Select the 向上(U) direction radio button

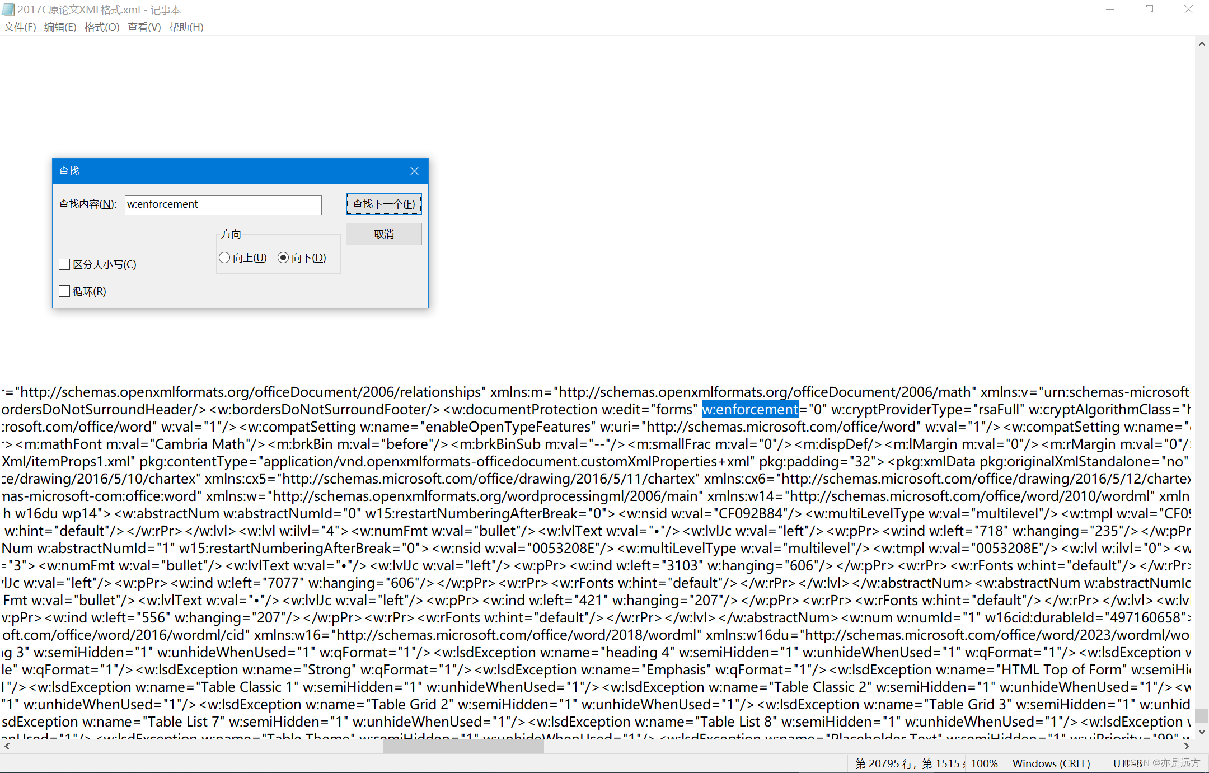pyautogui.click(x=224, y=257)
